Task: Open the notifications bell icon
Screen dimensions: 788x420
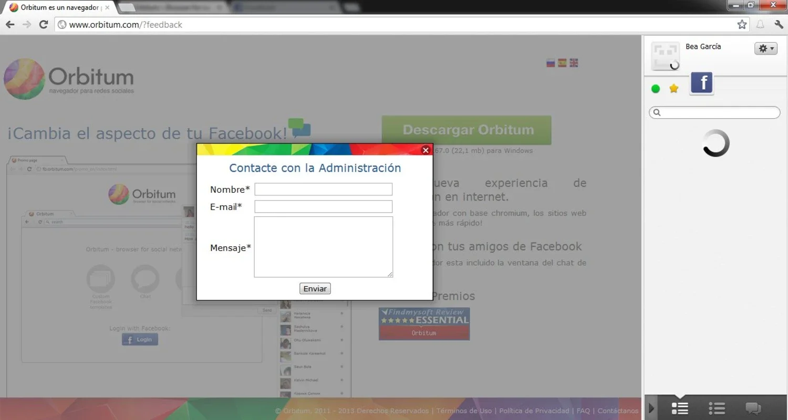Action: pos(760,25)
